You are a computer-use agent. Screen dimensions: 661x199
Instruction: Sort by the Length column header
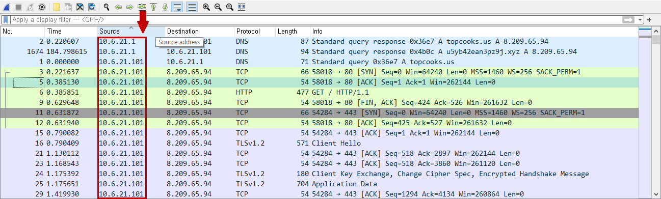click(293, 32)
